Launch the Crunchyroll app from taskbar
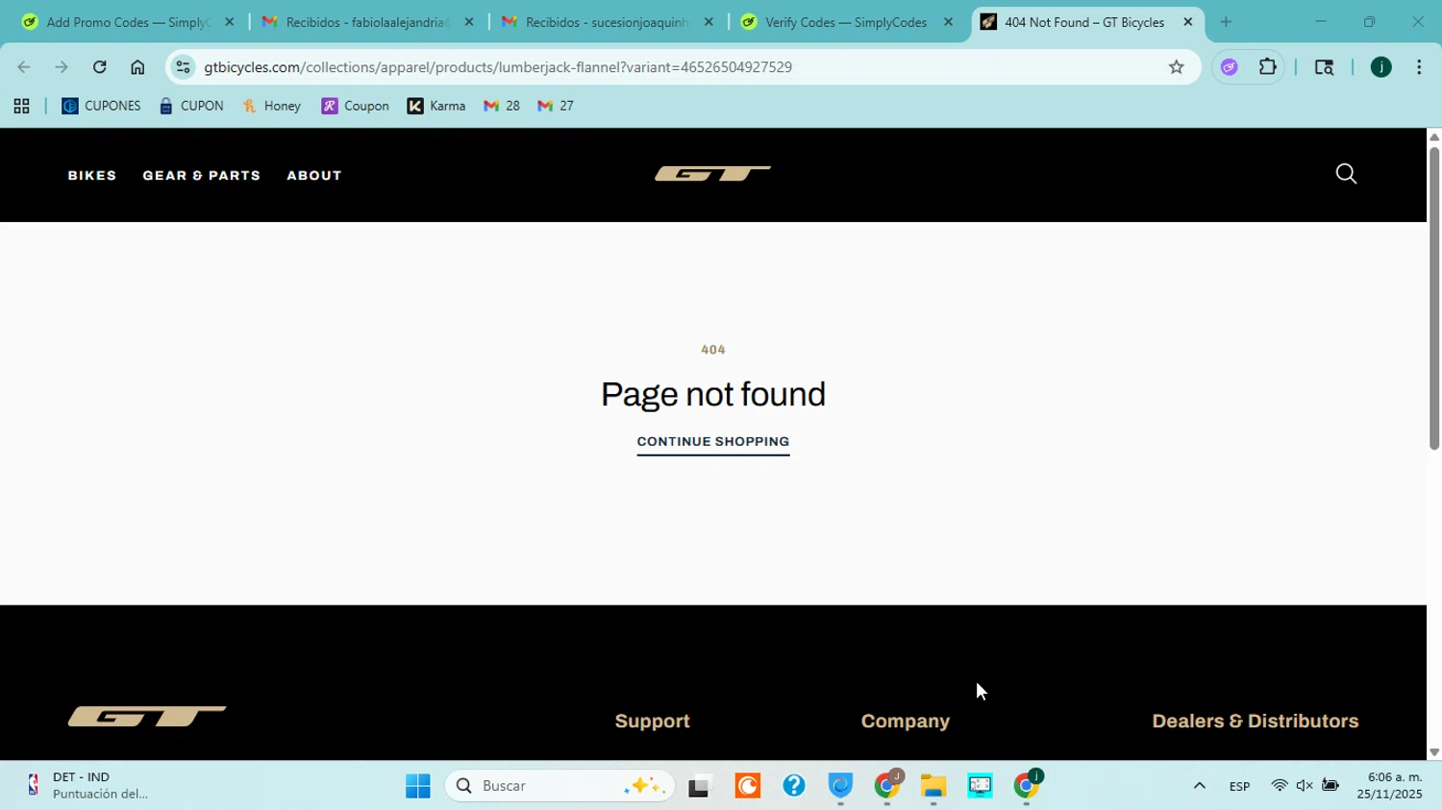The width and height of the screenshot is (1442, 810). point(747,786)
